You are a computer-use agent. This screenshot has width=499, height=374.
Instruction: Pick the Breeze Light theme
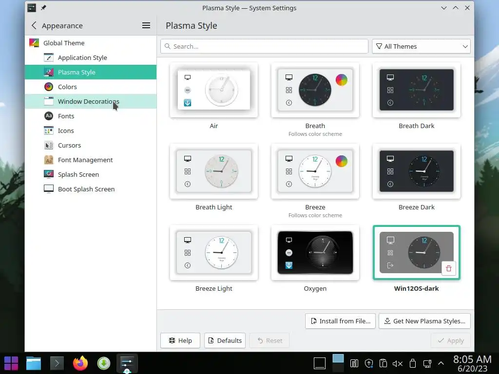coord(214,253)
